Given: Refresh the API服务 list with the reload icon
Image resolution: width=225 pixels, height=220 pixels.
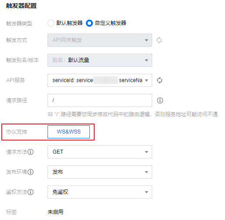Looking at the screenshot, I should point(160,80).
